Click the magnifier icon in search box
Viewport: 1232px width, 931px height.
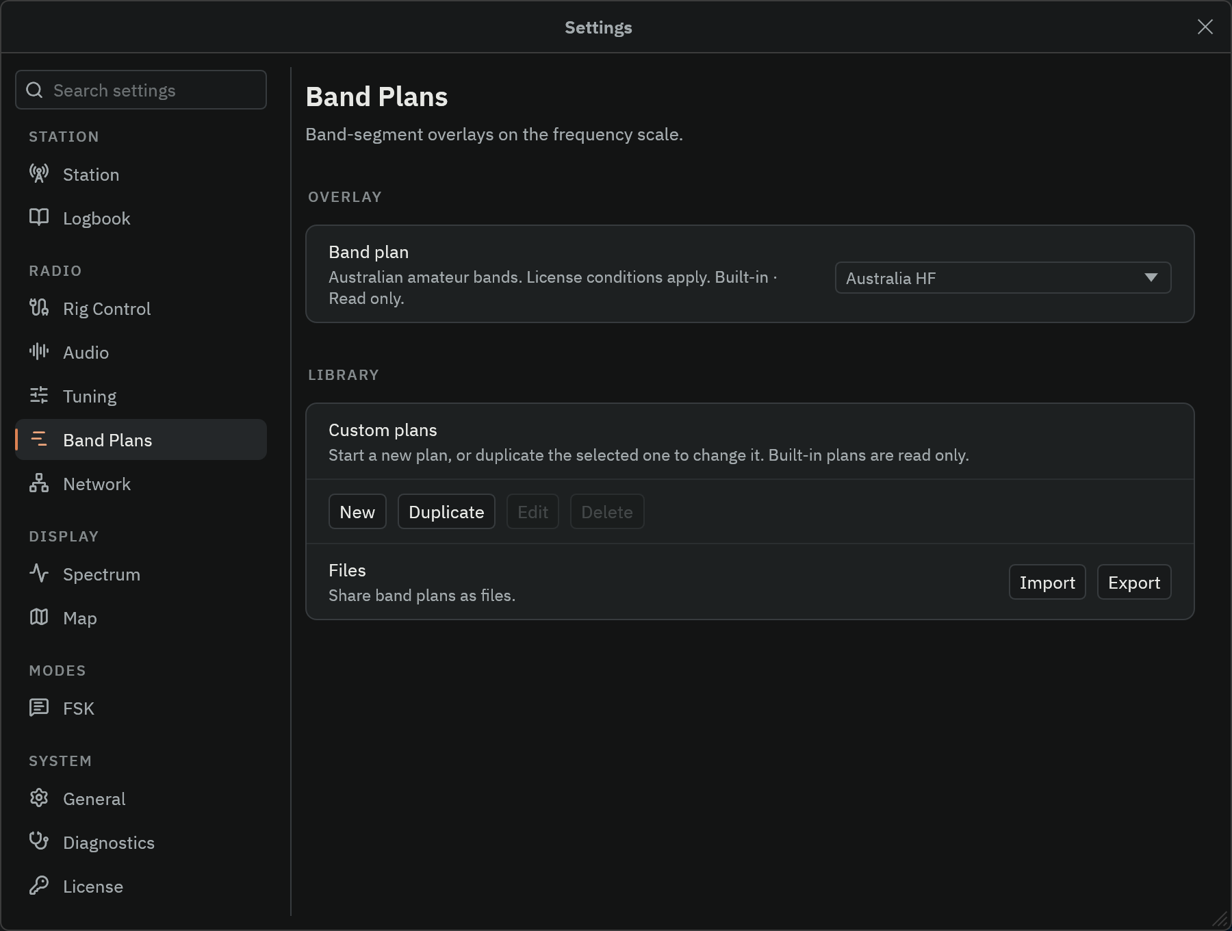click(34, 90)
